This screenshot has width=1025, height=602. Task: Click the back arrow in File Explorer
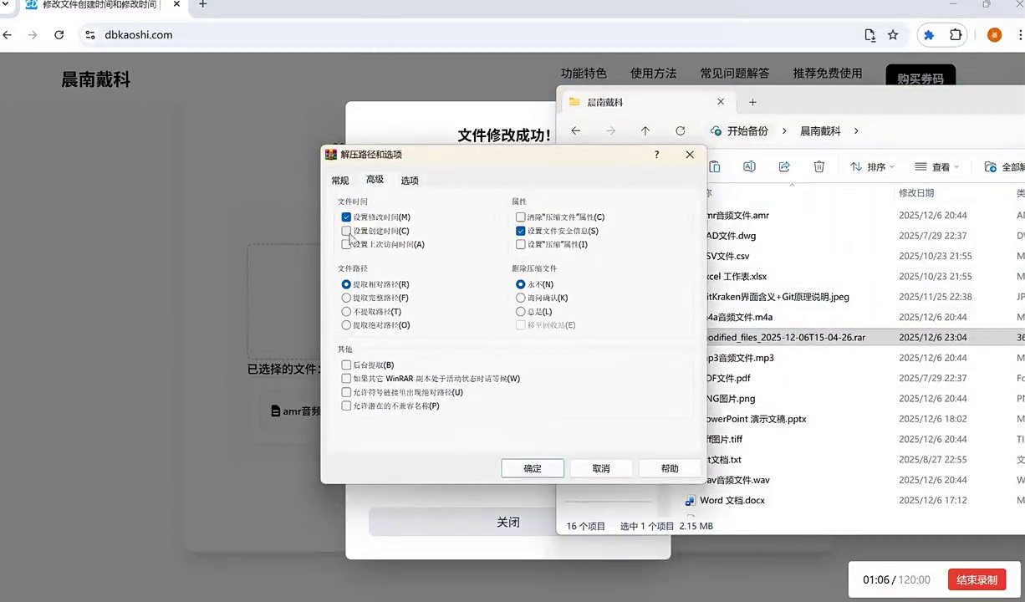point(575,131)
